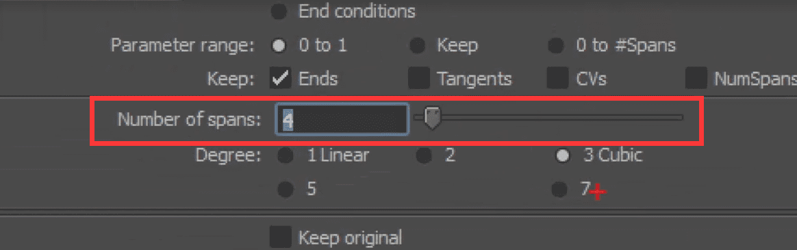This screenshot has width=797, height=250.
Task: Click the Number of spans label
Action: (x=189, y=119)
